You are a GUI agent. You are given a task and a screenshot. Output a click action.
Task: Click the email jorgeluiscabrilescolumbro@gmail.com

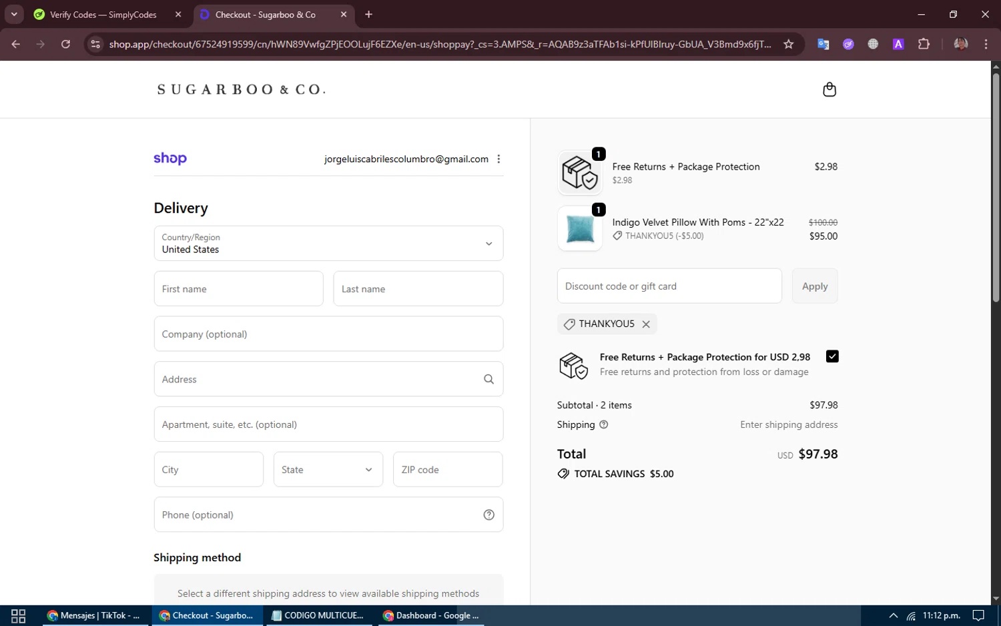point(406,159)
